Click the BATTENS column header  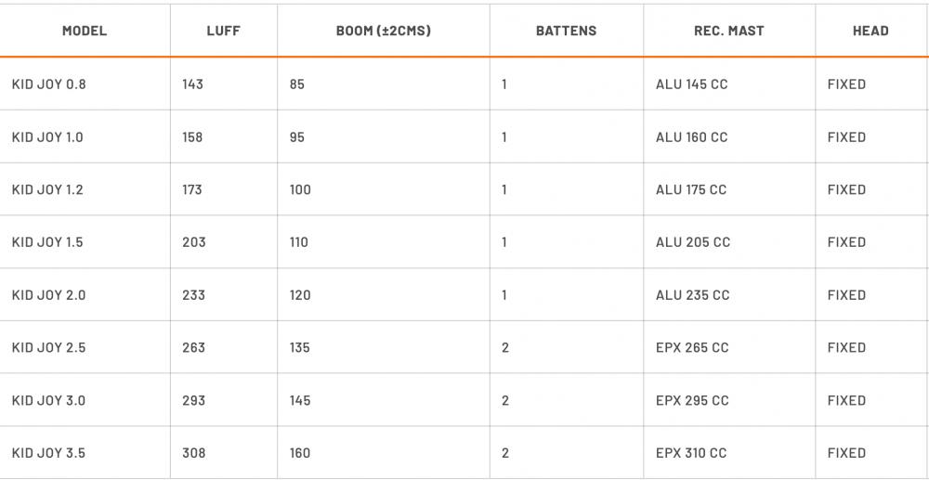566,31
